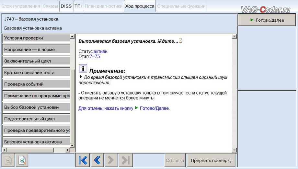
Task: Select Выбор базовой установки step
Action: (36, 107)
